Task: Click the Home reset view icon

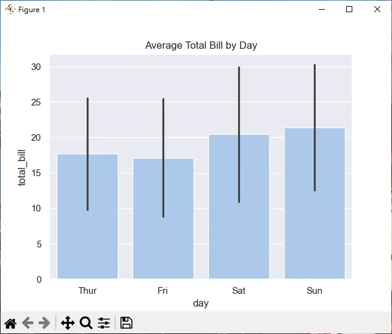Action: (10, 323)
